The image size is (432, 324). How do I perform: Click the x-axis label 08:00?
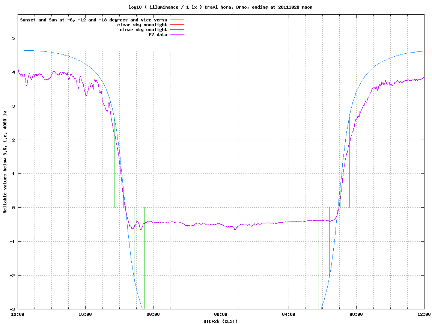(x=357, y=314)
